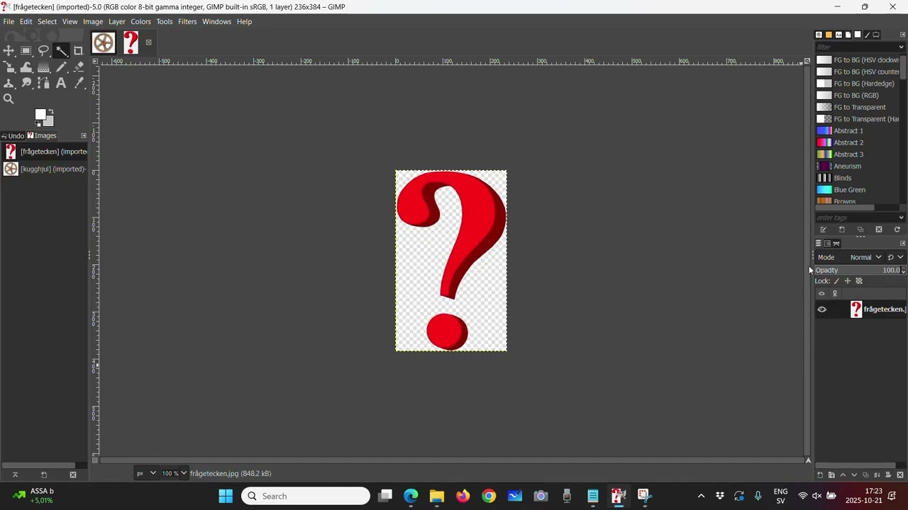Viewport: 908px width, 510px height.
Task: Open the Images dock tab menu
Action: (x=84, y=135)
